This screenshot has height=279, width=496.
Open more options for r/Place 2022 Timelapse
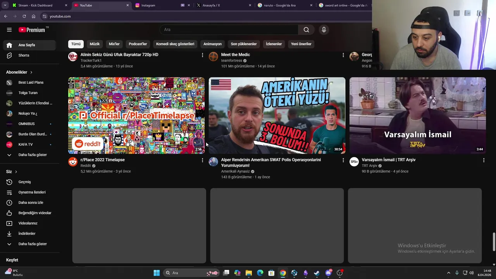pyautogui.click(x=202, y=160)
